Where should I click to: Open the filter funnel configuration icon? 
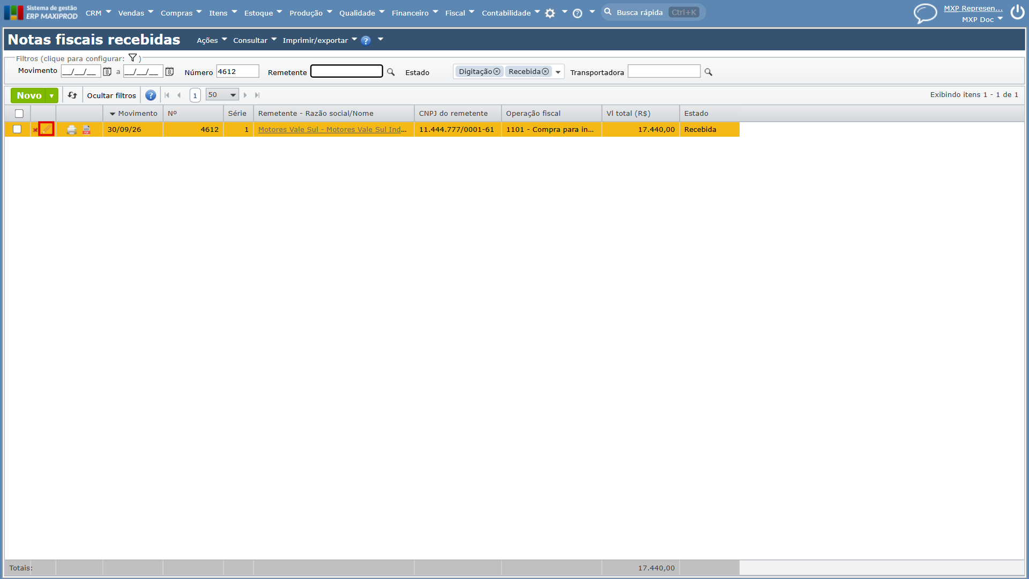(x=132, y=58)
